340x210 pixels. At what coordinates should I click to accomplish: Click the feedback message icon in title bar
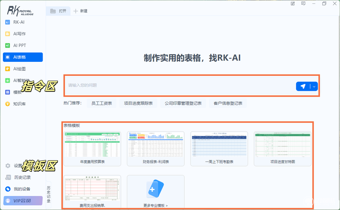tap(303, 3)
